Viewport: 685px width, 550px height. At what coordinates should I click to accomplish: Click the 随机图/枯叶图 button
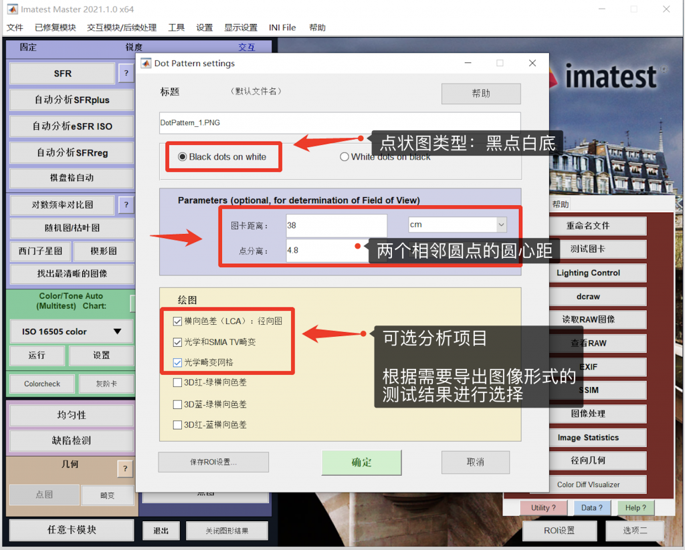[x=72, y=228]
